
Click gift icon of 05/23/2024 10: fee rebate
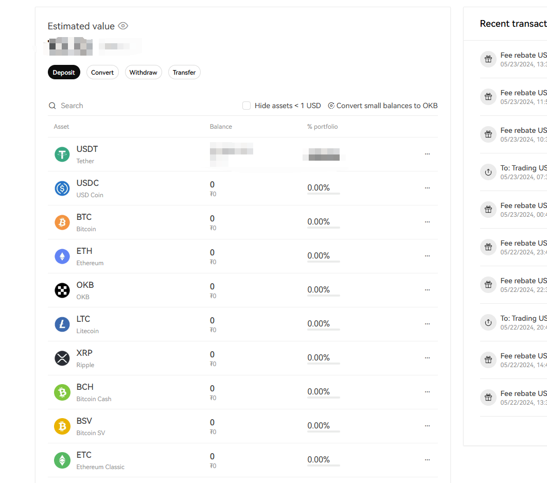[x=488, y=134]
